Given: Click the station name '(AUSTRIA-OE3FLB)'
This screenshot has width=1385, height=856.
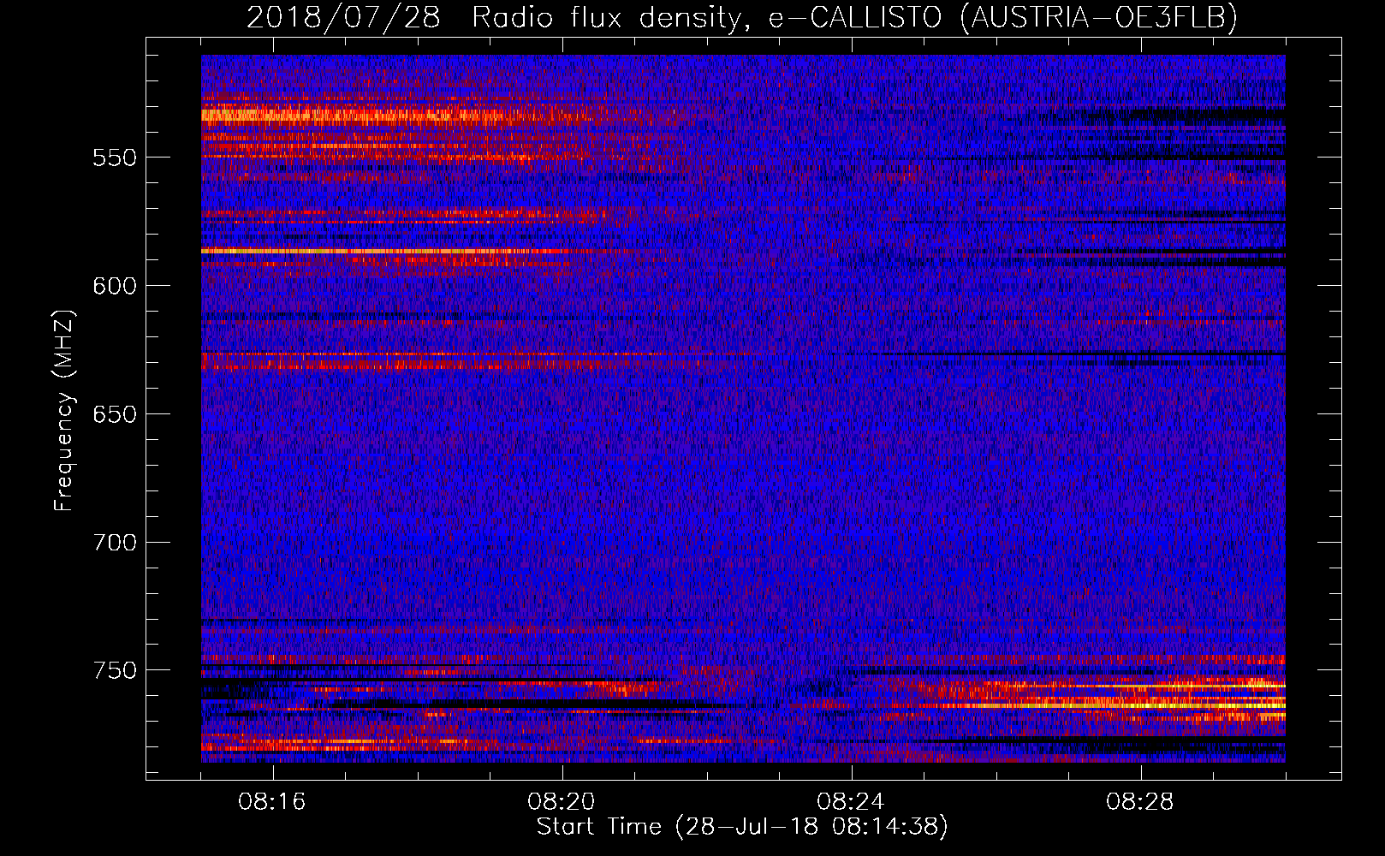Looking at the screenshot, I should coord(1099,18).
